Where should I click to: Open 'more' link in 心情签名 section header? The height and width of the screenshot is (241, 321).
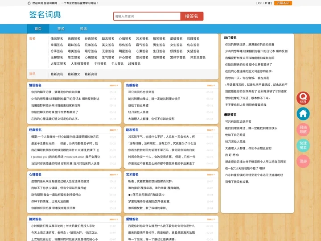coord(114,175)
